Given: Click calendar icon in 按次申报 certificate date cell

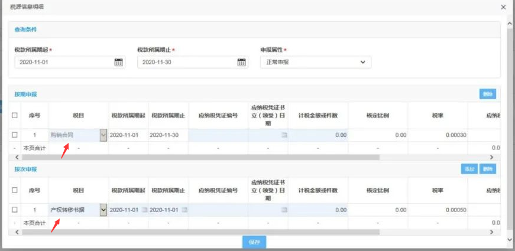Looking at the screenshot, I should (x=283, y=210).
